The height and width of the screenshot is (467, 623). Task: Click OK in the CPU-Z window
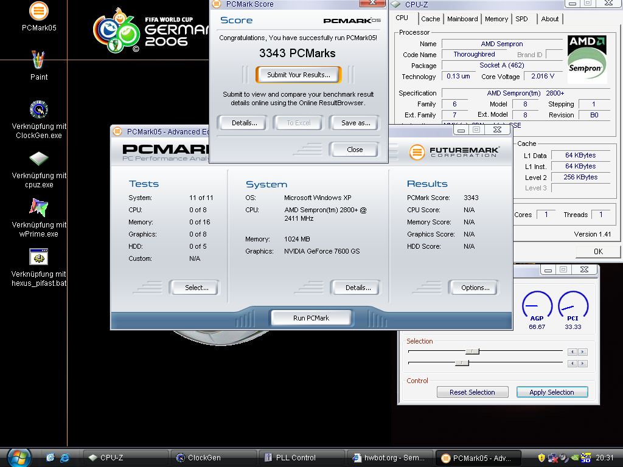tap(599, 251)
